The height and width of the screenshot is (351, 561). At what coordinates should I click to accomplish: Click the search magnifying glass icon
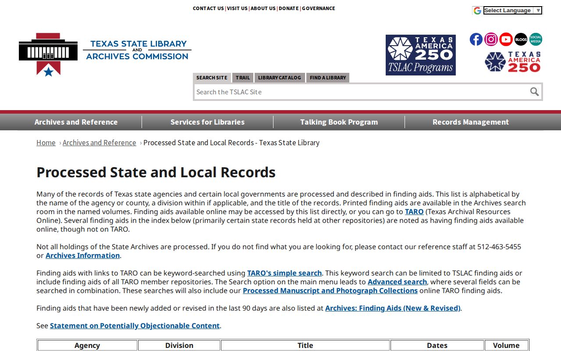point(534,92)
